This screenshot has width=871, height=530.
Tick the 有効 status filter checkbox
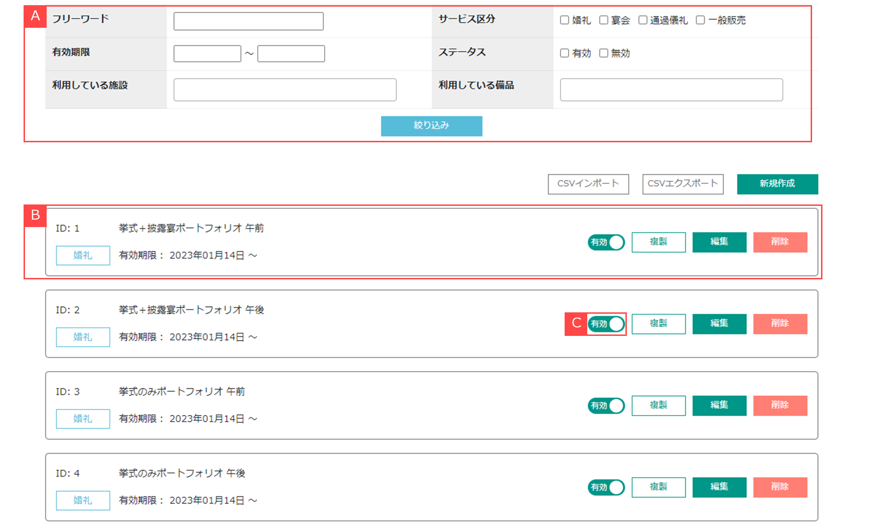(x=564, y=53)
